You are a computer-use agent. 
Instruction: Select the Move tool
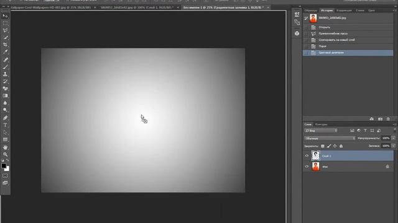click(x=5, y=16)
